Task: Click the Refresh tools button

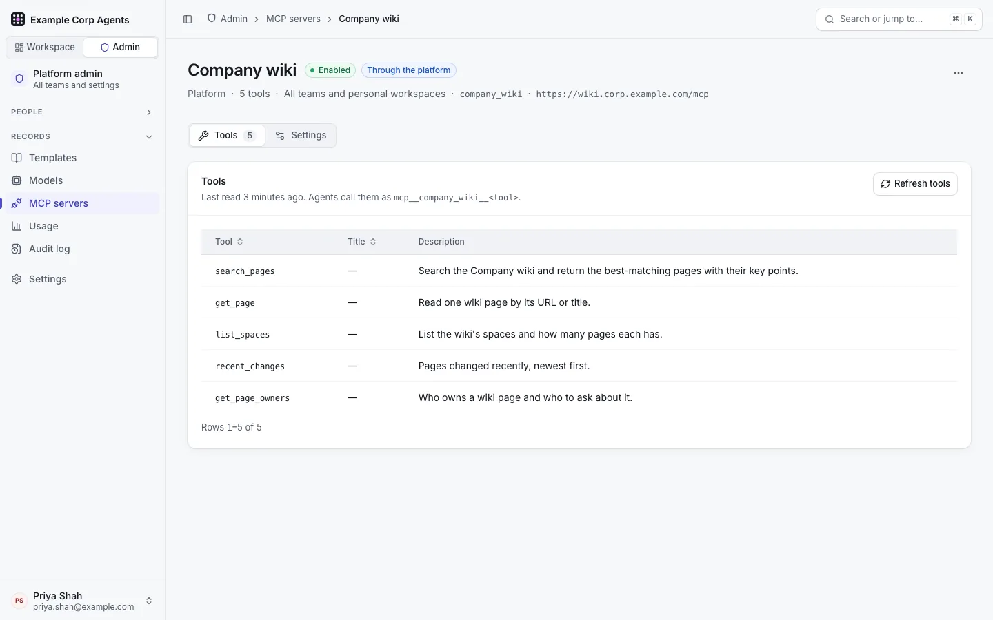Action: [915, 184]
